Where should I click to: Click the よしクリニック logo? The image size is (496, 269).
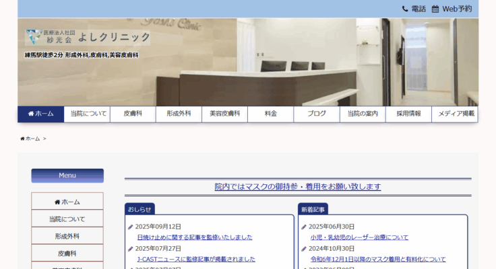pyautogui.click(x=88, y=37)
